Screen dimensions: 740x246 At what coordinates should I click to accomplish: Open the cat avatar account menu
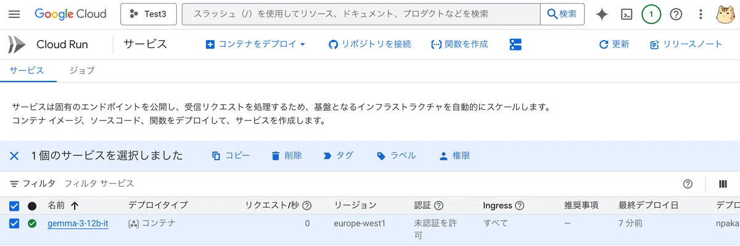point(726,14)
